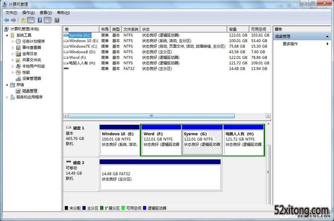The width and height of the screenshot is (334, 221).
Task: Click the disk settings toolbar icon
Action: coord(57,20)
